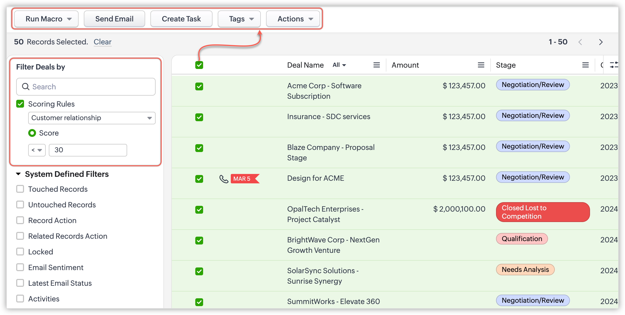Open the Actions menu
This screenshot has height=315, width=625.
pos(293,19)
